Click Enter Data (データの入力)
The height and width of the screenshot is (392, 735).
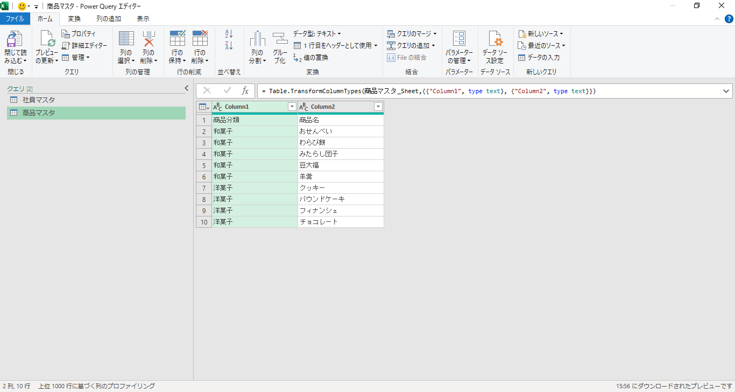tap(539, 58)
